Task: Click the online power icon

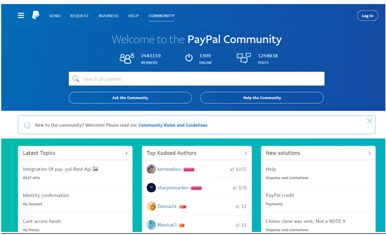Action: [189, 58]
